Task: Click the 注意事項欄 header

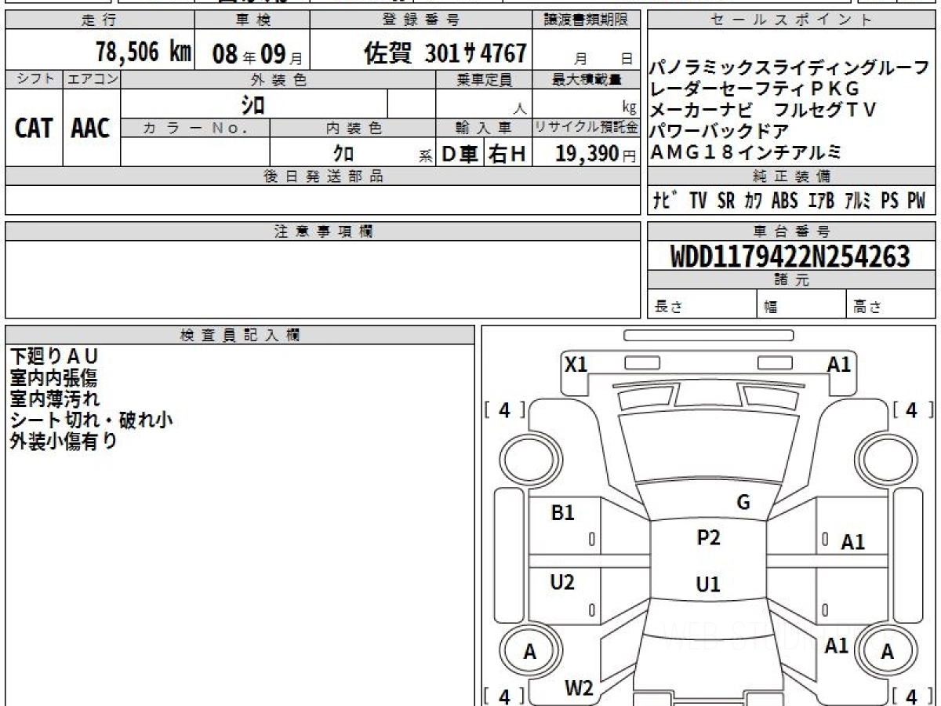Action: [323, 231]
